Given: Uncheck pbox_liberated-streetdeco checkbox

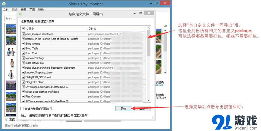Looking at the screenshot, I should [x=23, y=34].
